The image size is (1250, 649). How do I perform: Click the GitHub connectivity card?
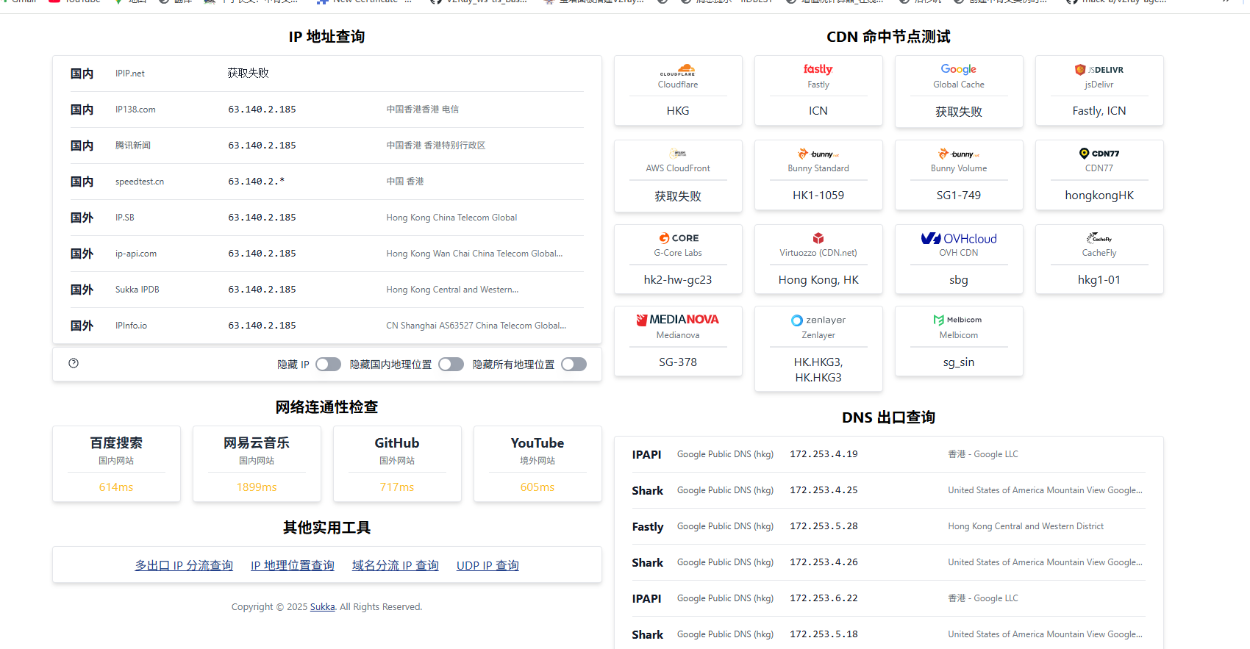tap(397, 464)
